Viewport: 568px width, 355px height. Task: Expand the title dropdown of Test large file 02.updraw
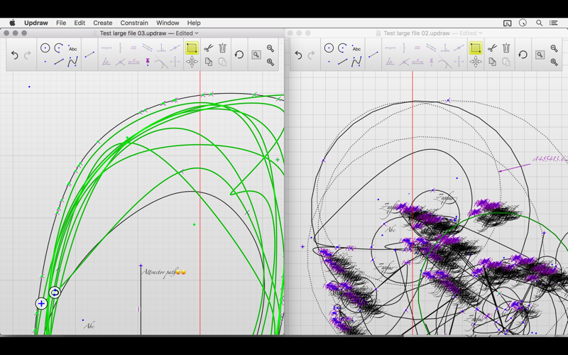tap(481, 33)
